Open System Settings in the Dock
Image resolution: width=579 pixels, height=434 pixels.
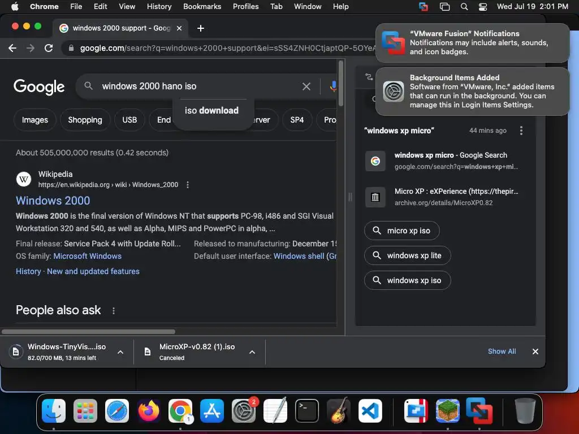pos(244,410)
